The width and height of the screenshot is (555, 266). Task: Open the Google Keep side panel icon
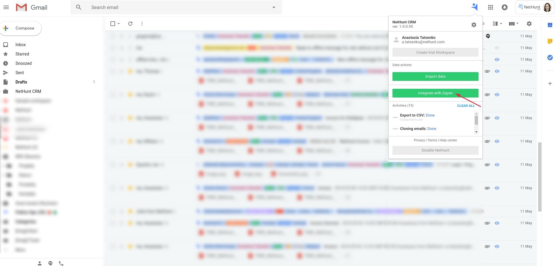tap(550, 41)
